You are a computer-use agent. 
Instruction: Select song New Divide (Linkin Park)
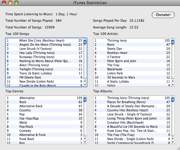(45, 81)
